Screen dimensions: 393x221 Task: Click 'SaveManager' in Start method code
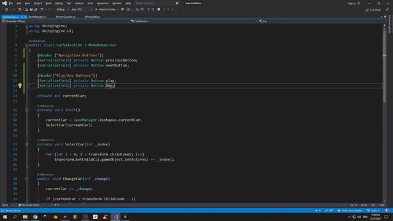[x=85, y=120]
